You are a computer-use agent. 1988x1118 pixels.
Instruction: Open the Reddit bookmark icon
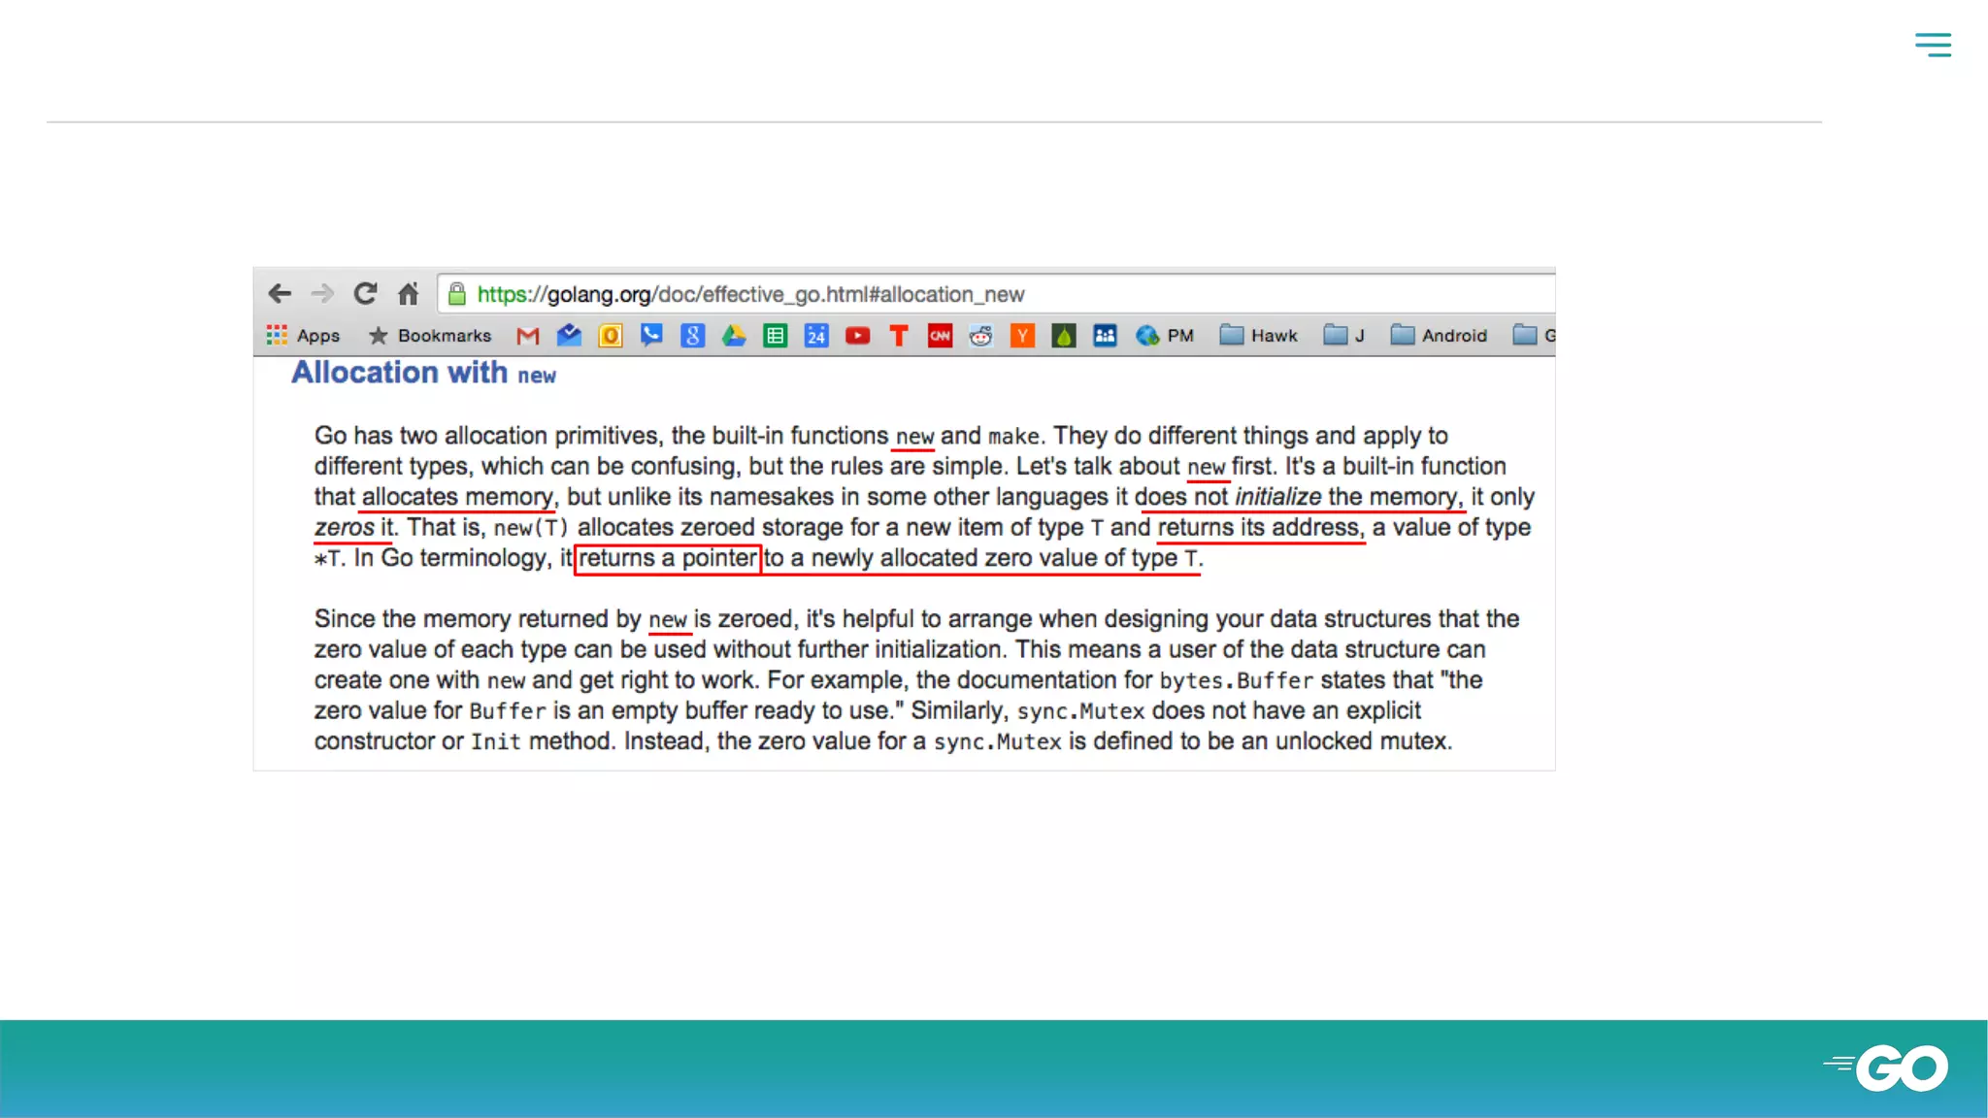[980, 336]
